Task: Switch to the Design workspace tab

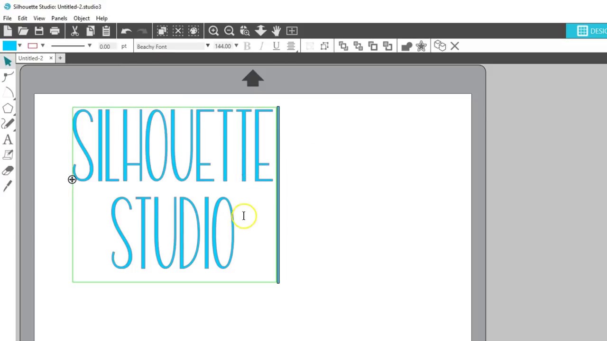Action: [587, 31]
